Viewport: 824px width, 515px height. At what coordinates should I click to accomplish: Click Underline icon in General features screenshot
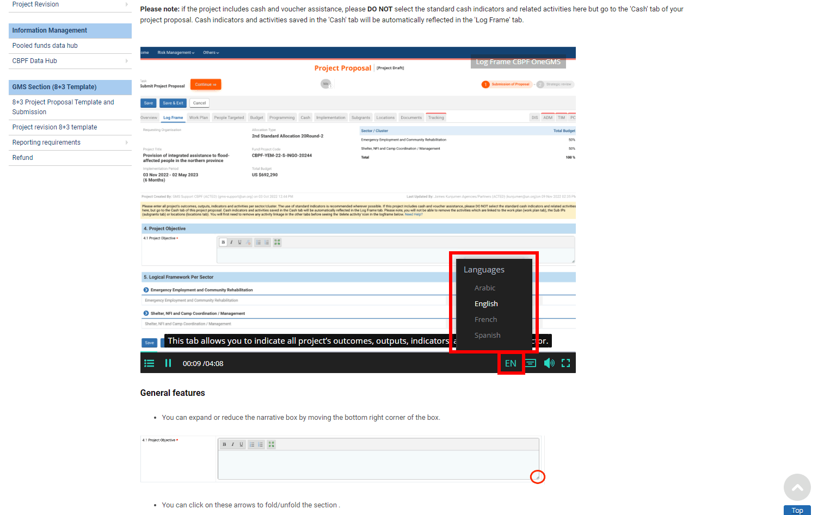pos(241,444)
